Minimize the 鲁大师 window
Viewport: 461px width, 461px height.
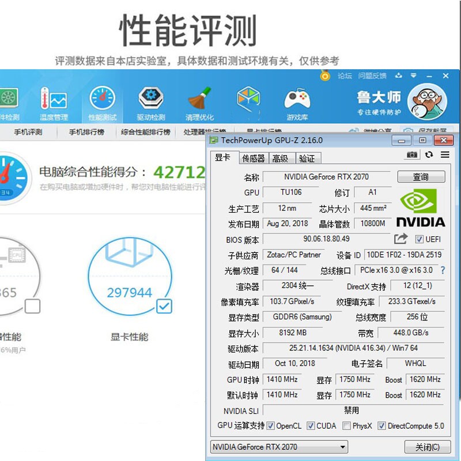(429, 76)
